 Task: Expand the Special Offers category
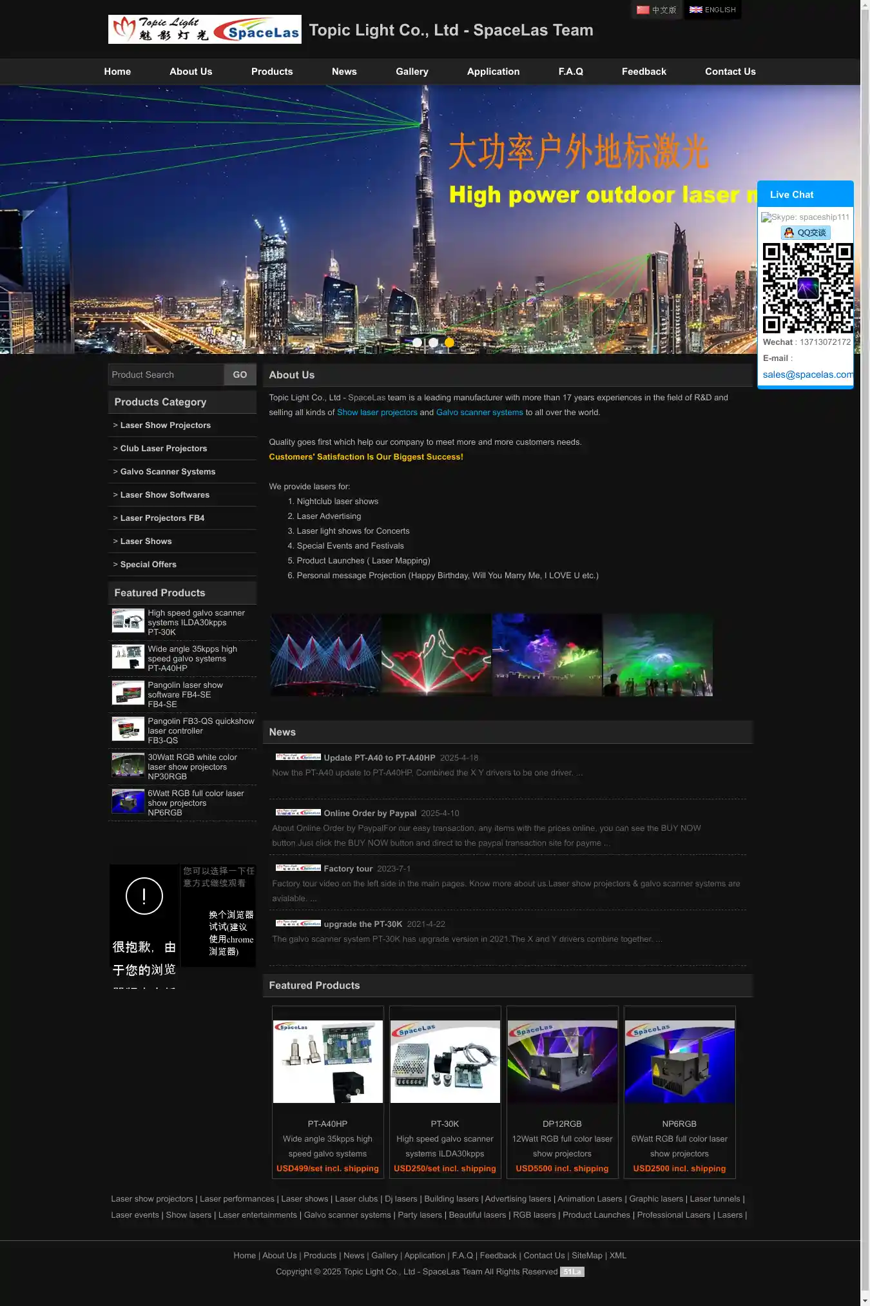click(148, 565)
